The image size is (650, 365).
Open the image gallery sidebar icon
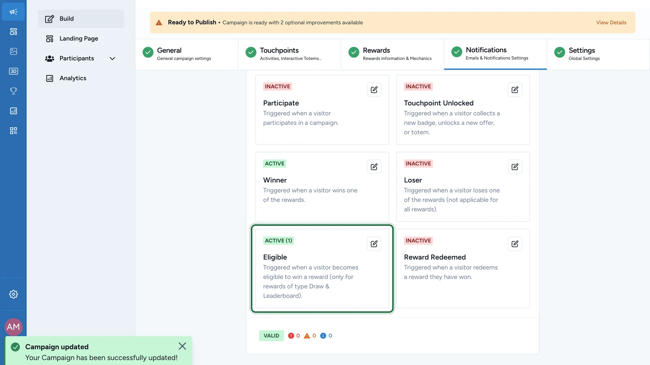pos(13,52)
